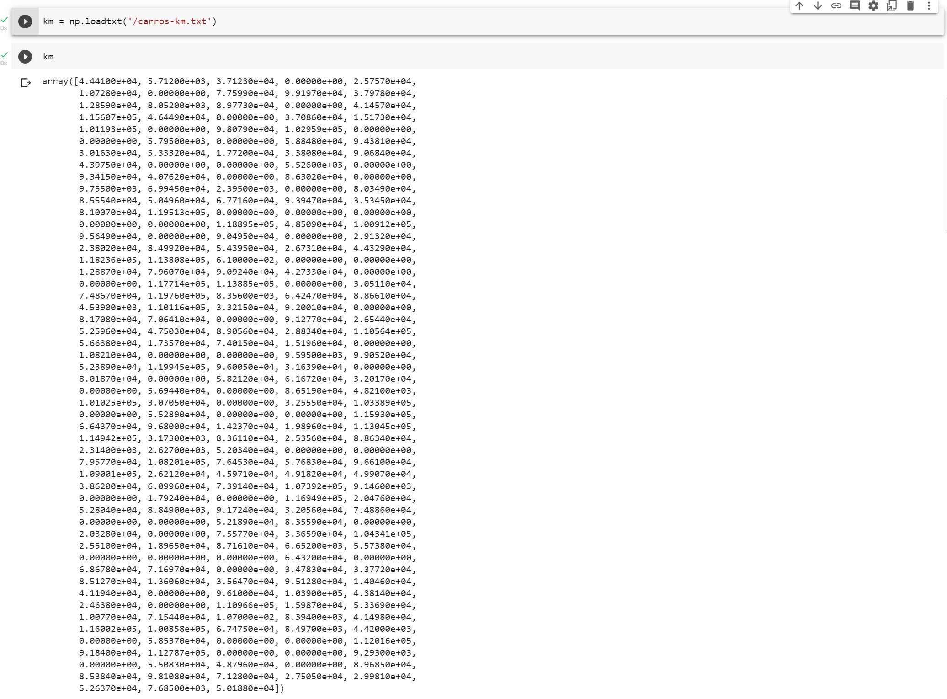Click the value 9.91970e+04
The height and width of the screenshot is (699, 947).
[x=314, y=93]
